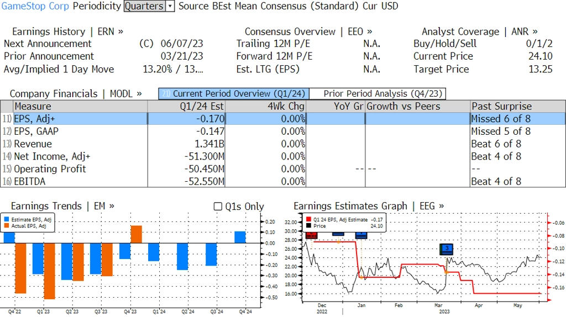Click red Q1 24 EPS Adj Estimate swatch
The height and width of the screenshot is (317, 566).
click(308, 219)
